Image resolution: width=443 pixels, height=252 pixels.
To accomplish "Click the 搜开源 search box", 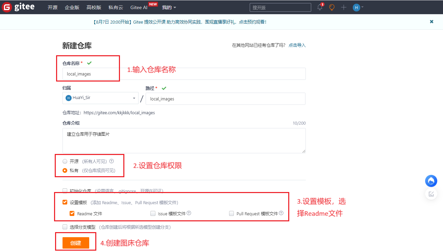I will tap(280, 7).
